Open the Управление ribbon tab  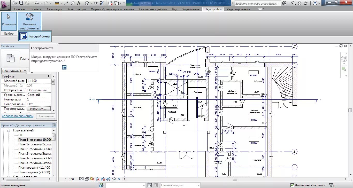(191, 9)
